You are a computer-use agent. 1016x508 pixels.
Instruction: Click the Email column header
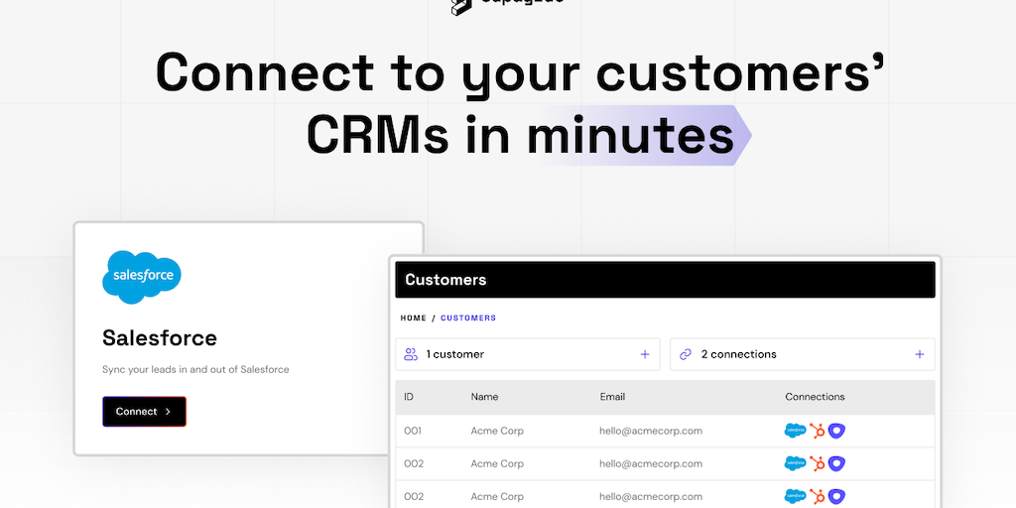pos(612,397)
